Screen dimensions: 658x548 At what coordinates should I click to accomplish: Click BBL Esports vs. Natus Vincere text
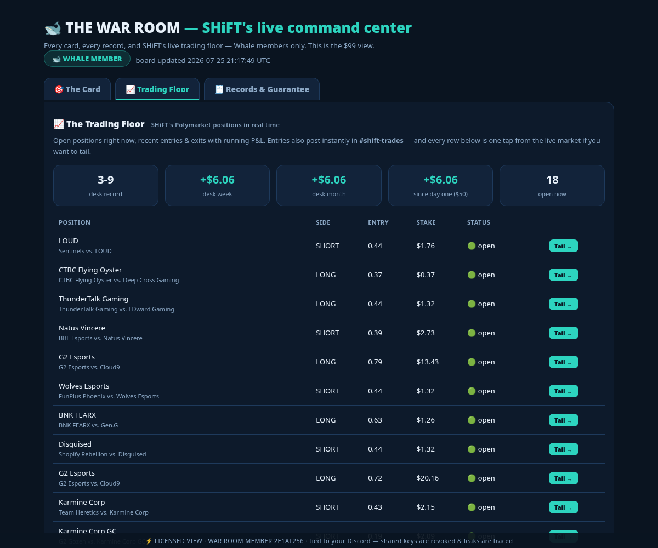click(x=100, y=338)
